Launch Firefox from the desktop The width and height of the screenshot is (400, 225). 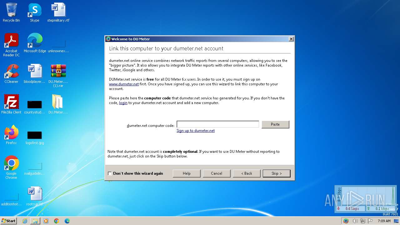(x=11, y=135)
